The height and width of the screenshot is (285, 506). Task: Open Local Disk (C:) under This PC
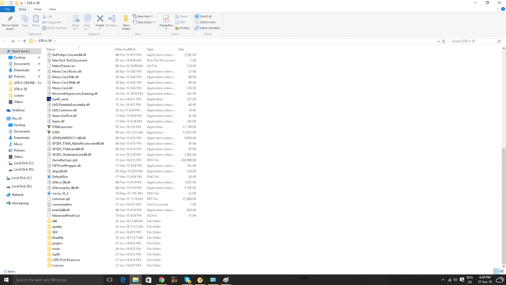click(23, 164)
